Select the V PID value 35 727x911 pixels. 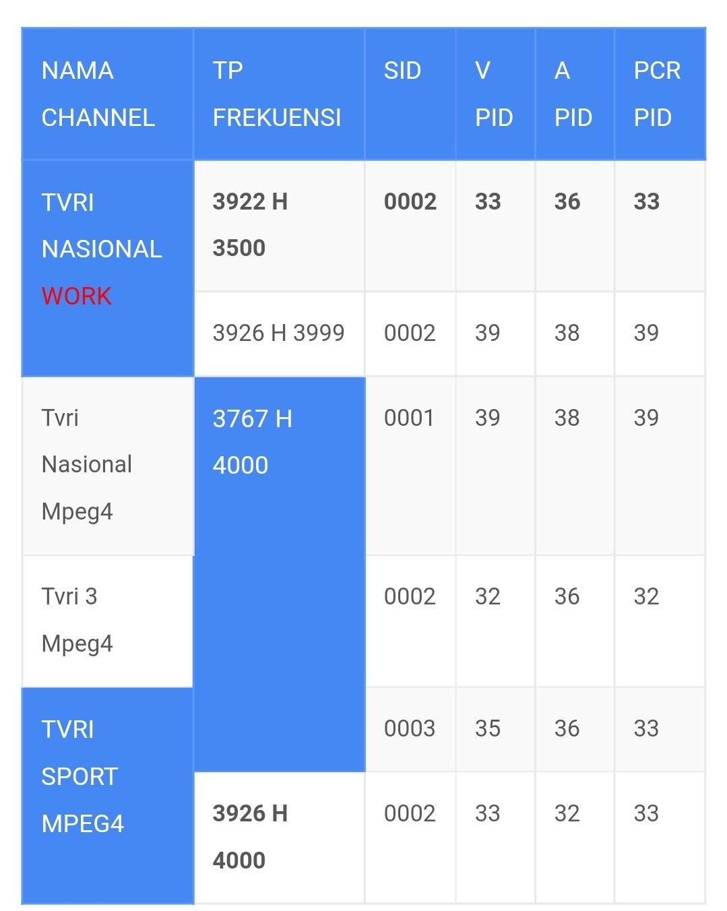pyautogui.click(x=488, y=728)
